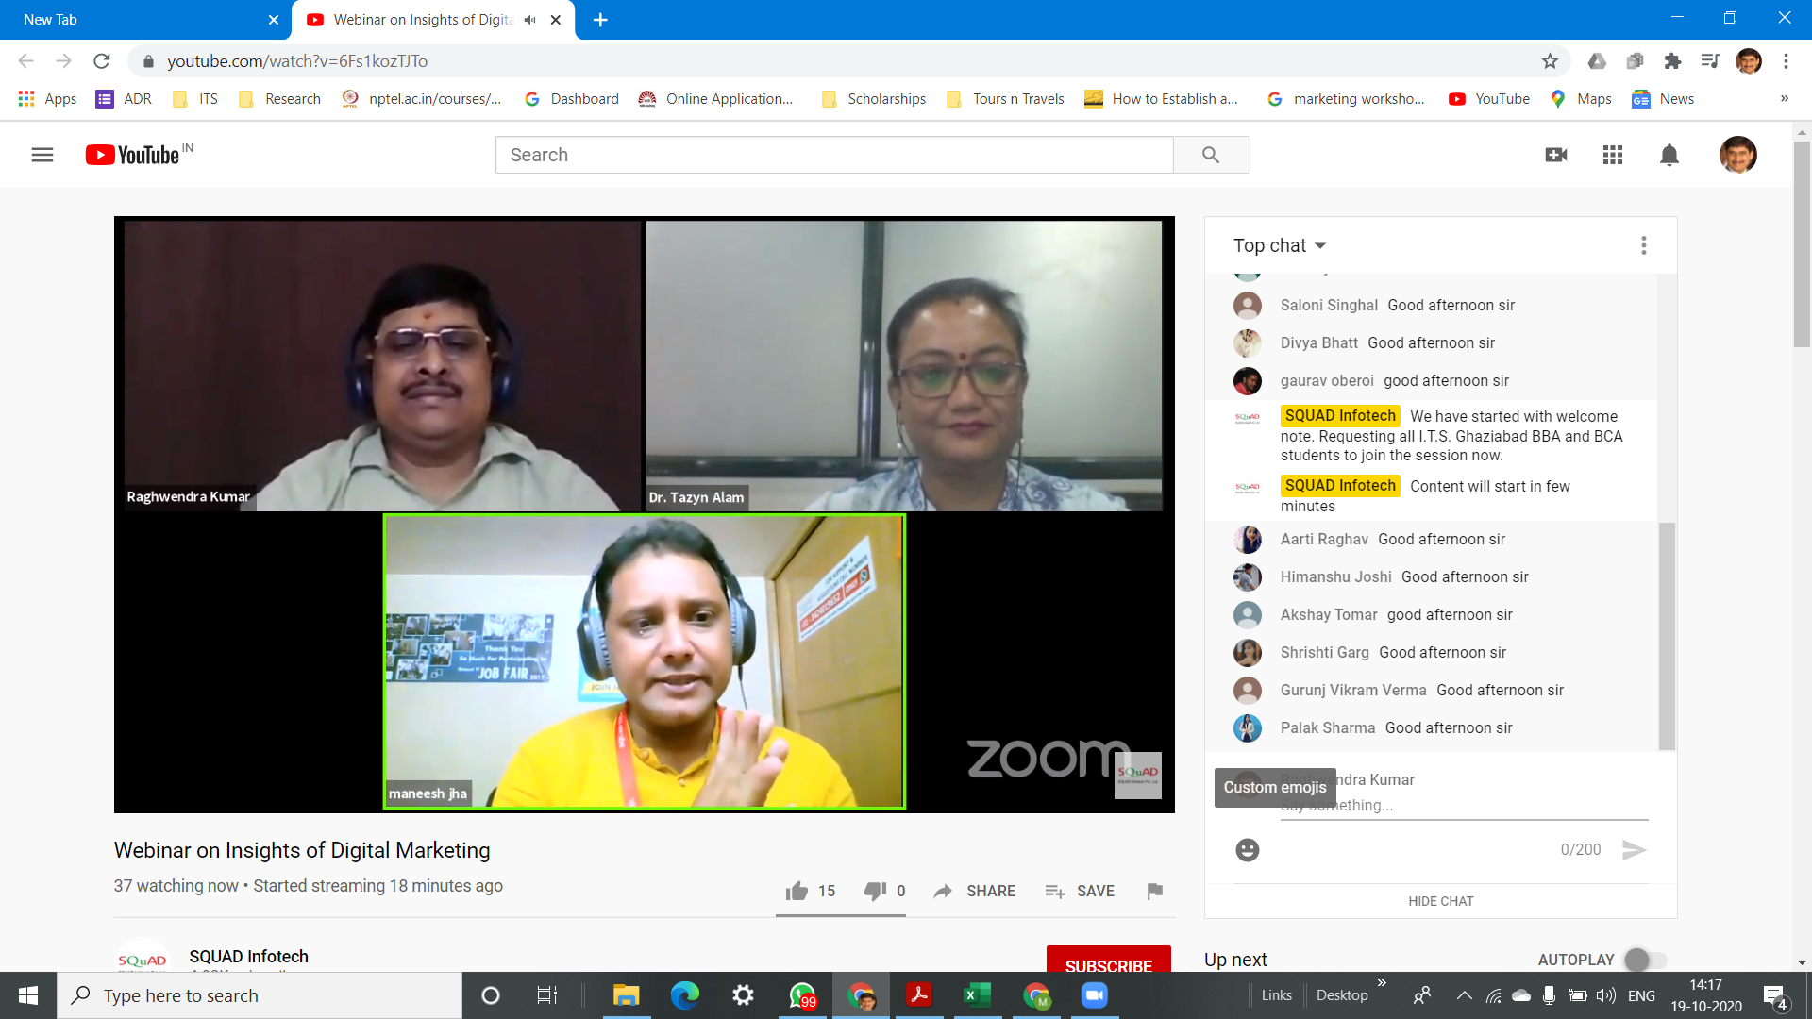Click the SHARE button

pyautogui.click(x=974, y=891)
